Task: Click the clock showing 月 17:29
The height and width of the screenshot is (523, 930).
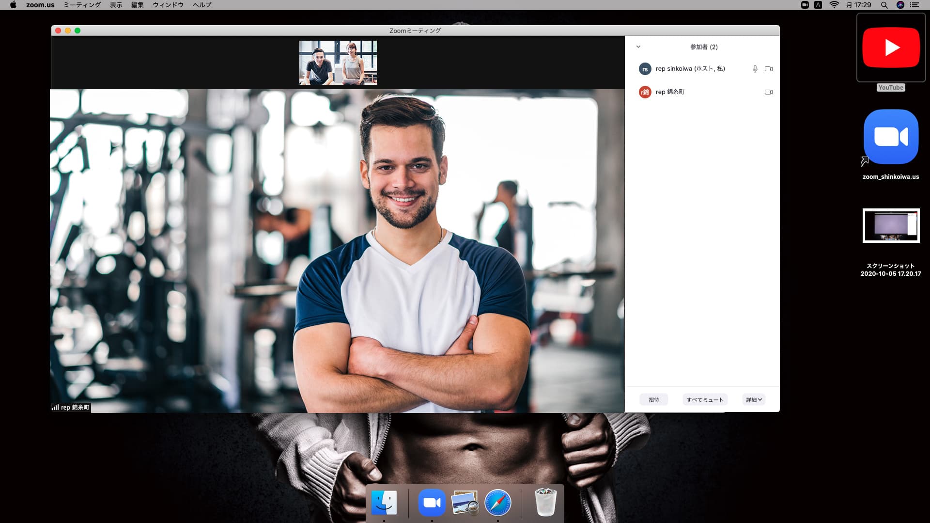Action: coord(859,5)
